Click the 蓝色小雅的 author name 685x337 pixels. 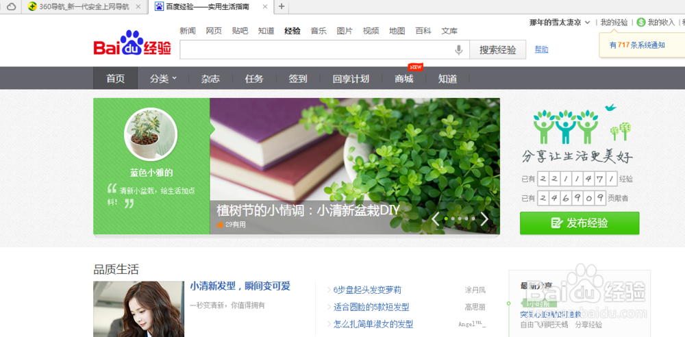point(151,173)
